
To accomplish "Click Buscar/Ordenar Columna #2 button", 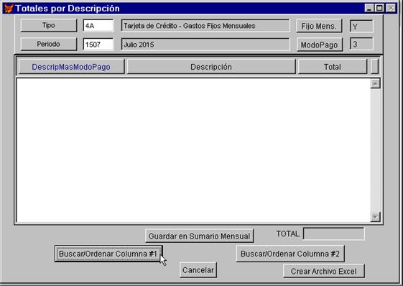I will [x=290, y=254].
